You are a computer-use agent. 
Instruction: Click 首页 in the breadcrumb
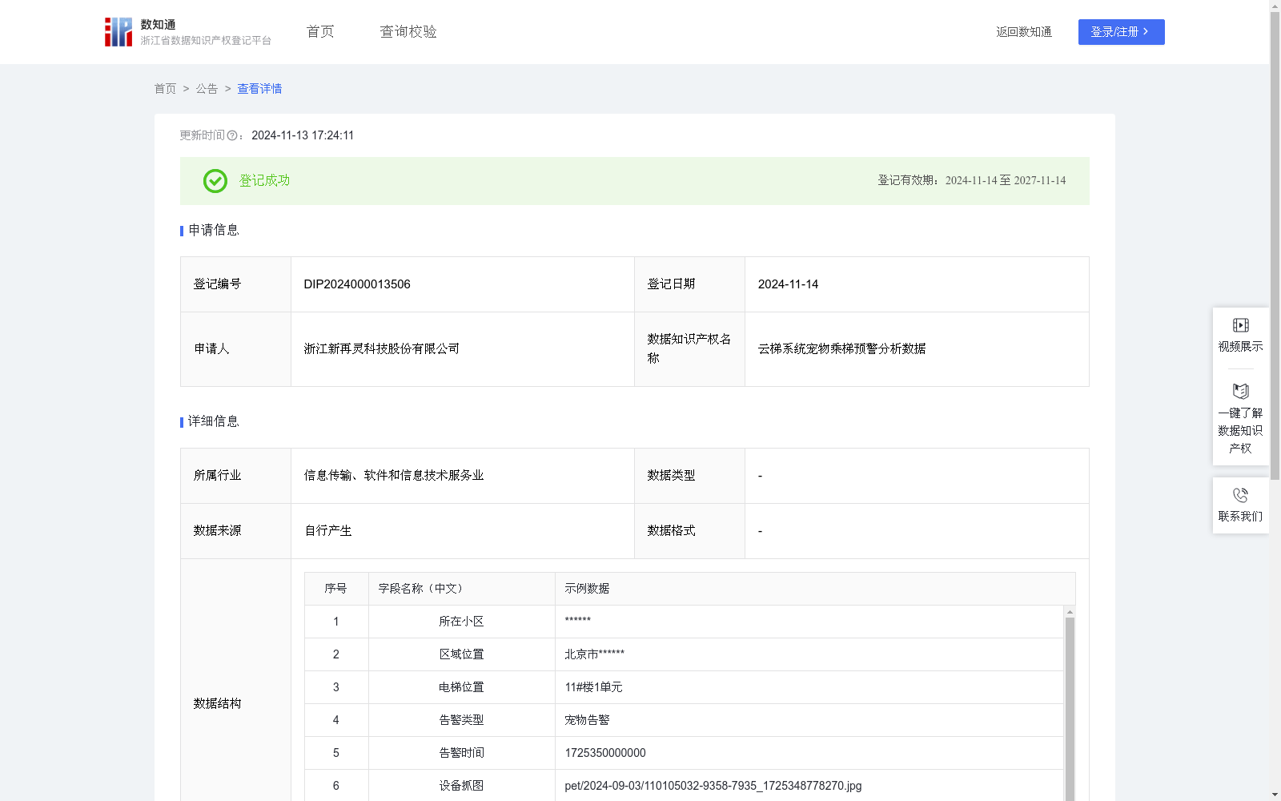pos(165,89)
